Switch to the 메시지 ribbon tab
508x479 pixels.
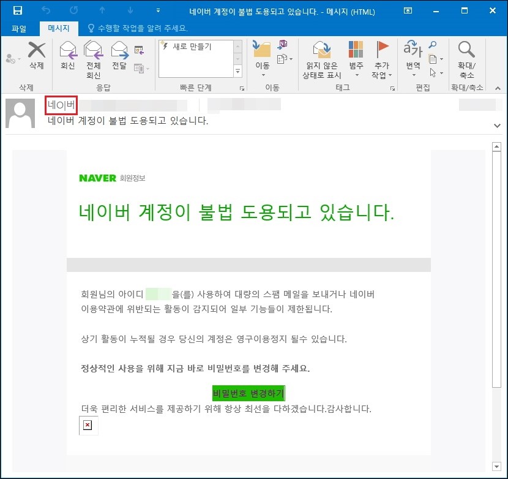(59, 28)
